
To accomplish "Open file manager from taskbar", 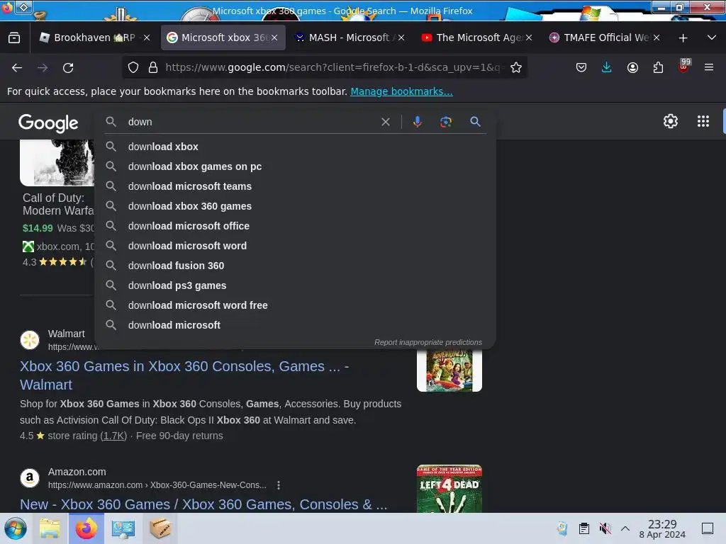I will pyautogui.click(x=50, y=528).
